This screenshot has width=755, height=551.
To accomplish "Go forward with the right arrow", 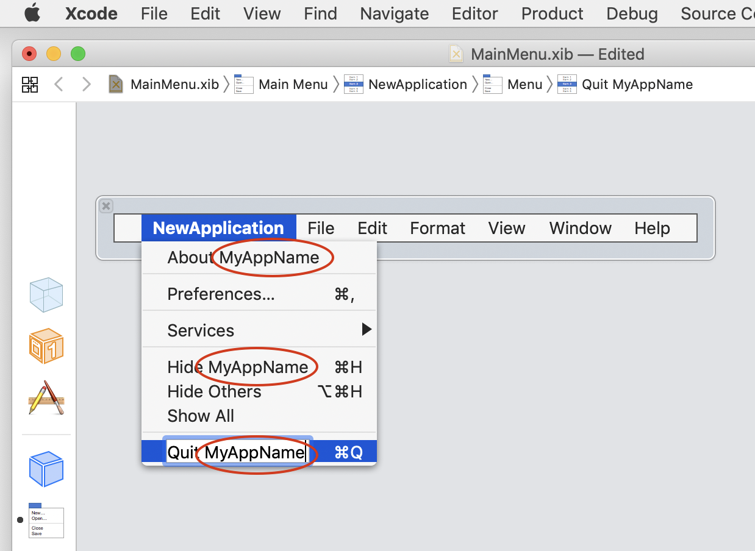I will point(86,84).
